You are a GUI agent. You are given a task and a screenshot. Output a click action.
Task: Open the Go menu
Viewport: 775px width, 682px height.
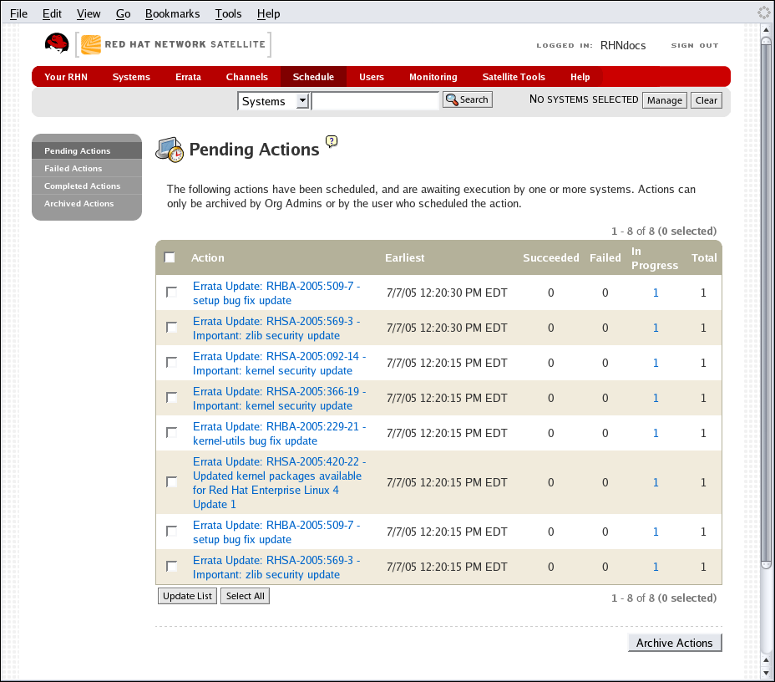123,14
